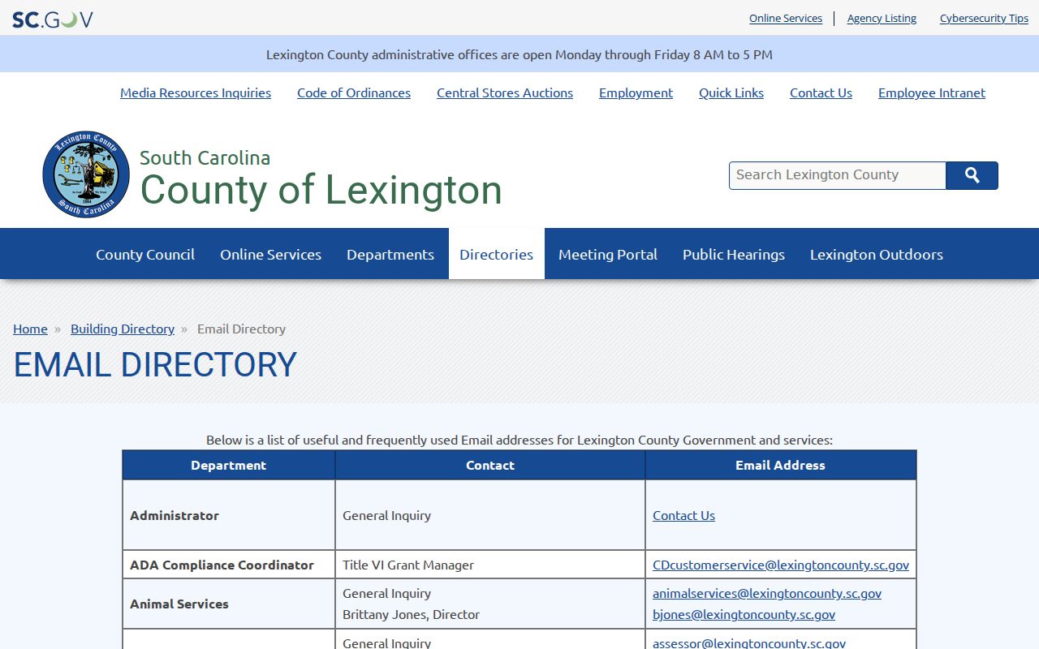Open Contact Us in the utility menu
1039x649 pixels.
(x=821, y=92)
